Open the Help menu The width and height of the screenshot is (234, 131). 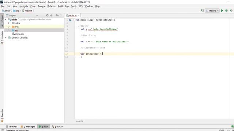[97, 6]
